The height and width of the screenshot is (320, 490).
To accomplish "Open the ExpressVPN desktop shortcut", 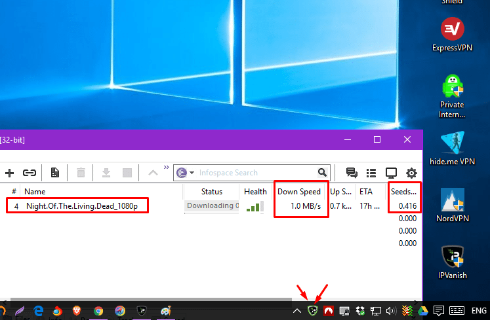I will [x=452, y=35].
